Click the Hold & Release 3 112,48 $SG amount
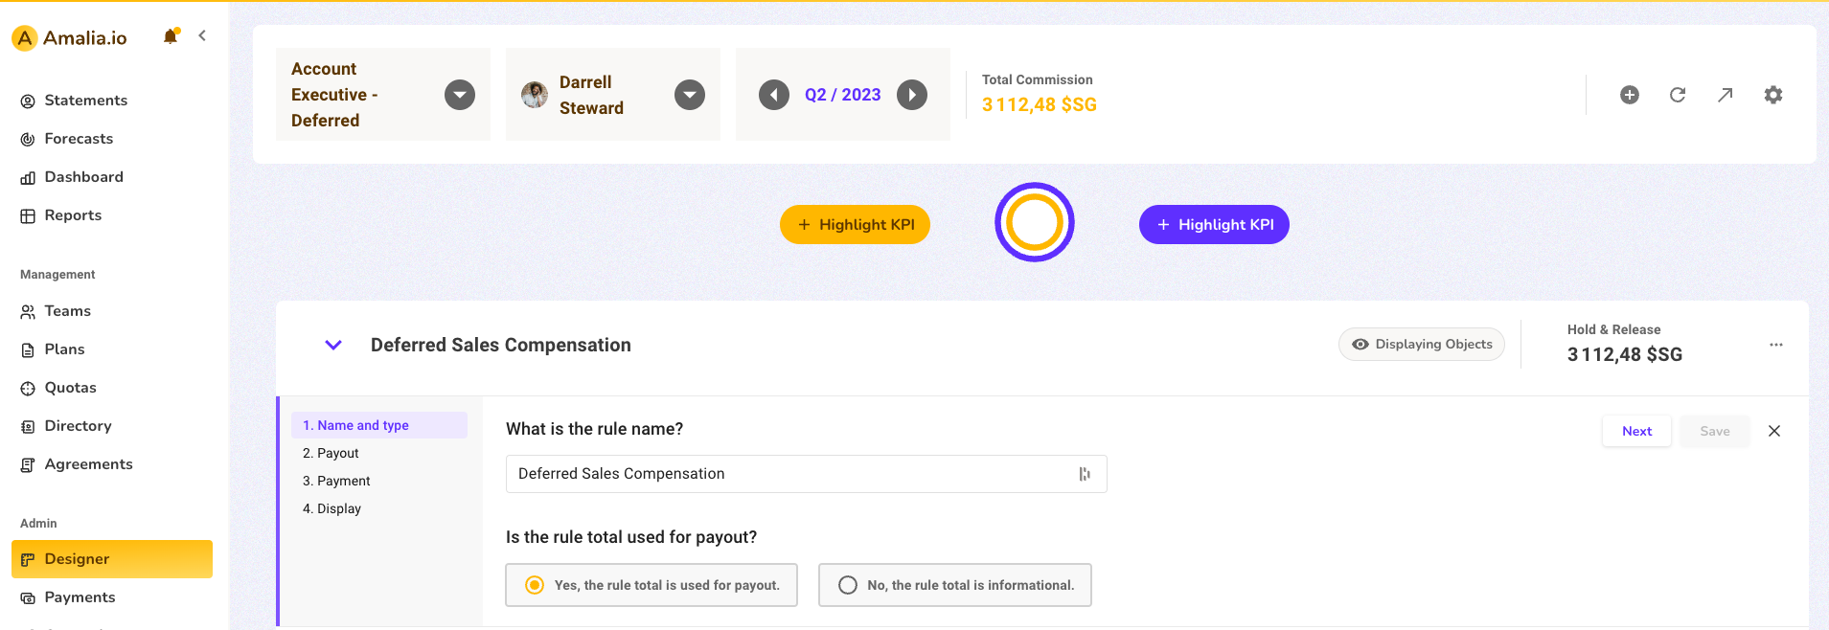Image resolution: width=1829 pixels, height=630 pixels. pyautogui.click(x=1625, y=354)
